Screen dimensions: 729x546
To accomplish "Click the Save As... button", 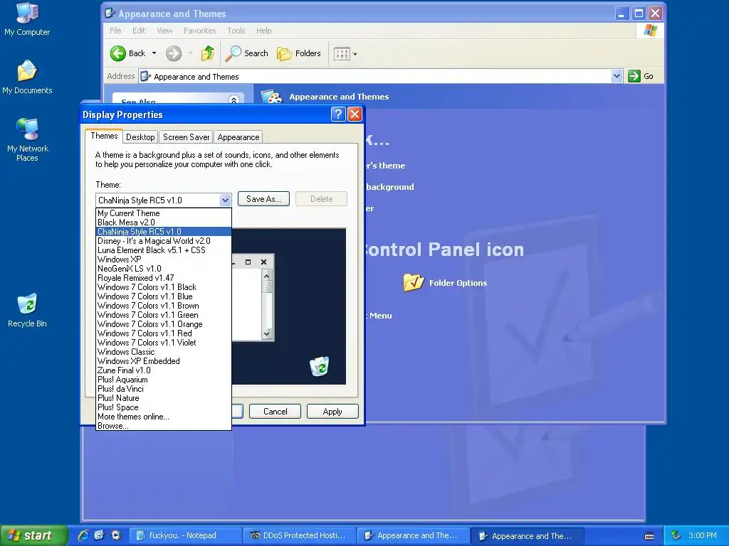I will pyautogui.click(x=263, y=199).
